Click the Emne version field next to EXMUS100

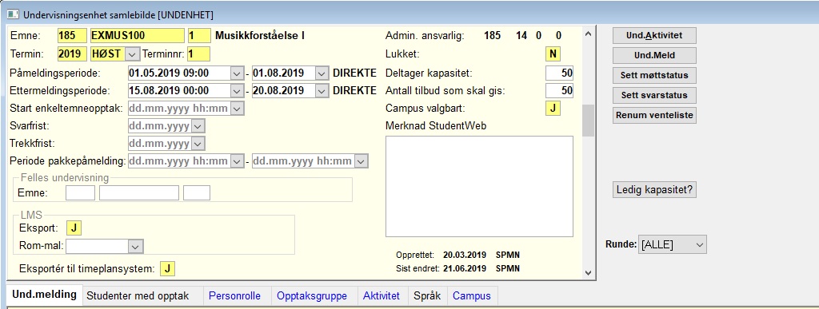click(x=198, y=35)
